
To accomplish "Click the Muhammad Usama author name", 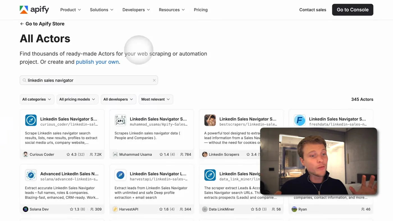I will [x=136, y=155].
